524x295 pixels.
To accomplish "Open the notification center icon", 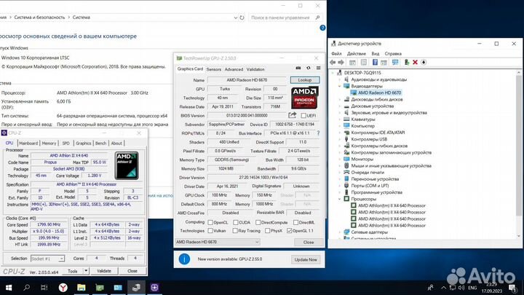I will pos(512,288).
